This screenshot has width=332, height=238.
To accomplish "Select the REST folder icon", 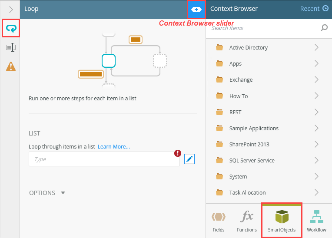I will tap(219, 112).
